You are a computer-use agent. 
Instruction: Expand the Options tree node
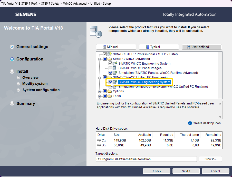pyautogui.click(x=99, y=92)
